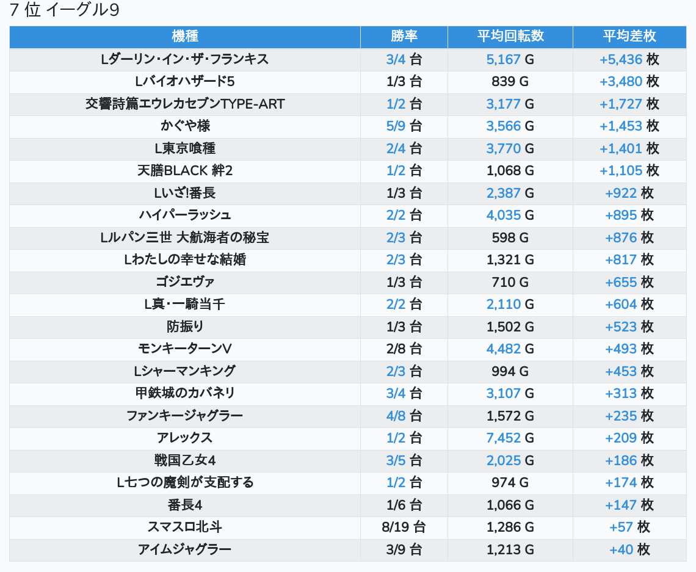Select Lルパン三世 大航海者の秘宝 row name

pyautogui.click(x=184, y=237)
